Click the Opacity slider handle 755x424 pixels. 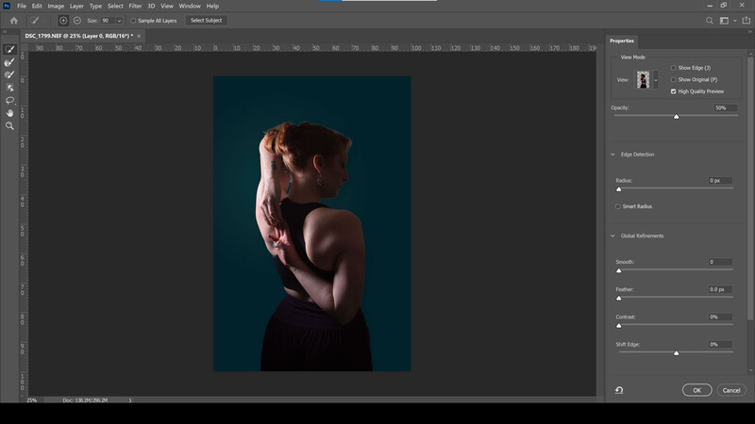pyautogui.click(x=676, y=116)
